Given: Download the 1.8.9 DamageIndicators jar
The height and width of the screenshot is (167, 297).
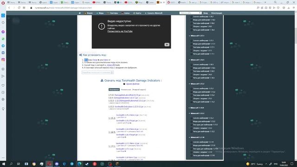Looking at the screenshot, I should [x=126, y=98].
